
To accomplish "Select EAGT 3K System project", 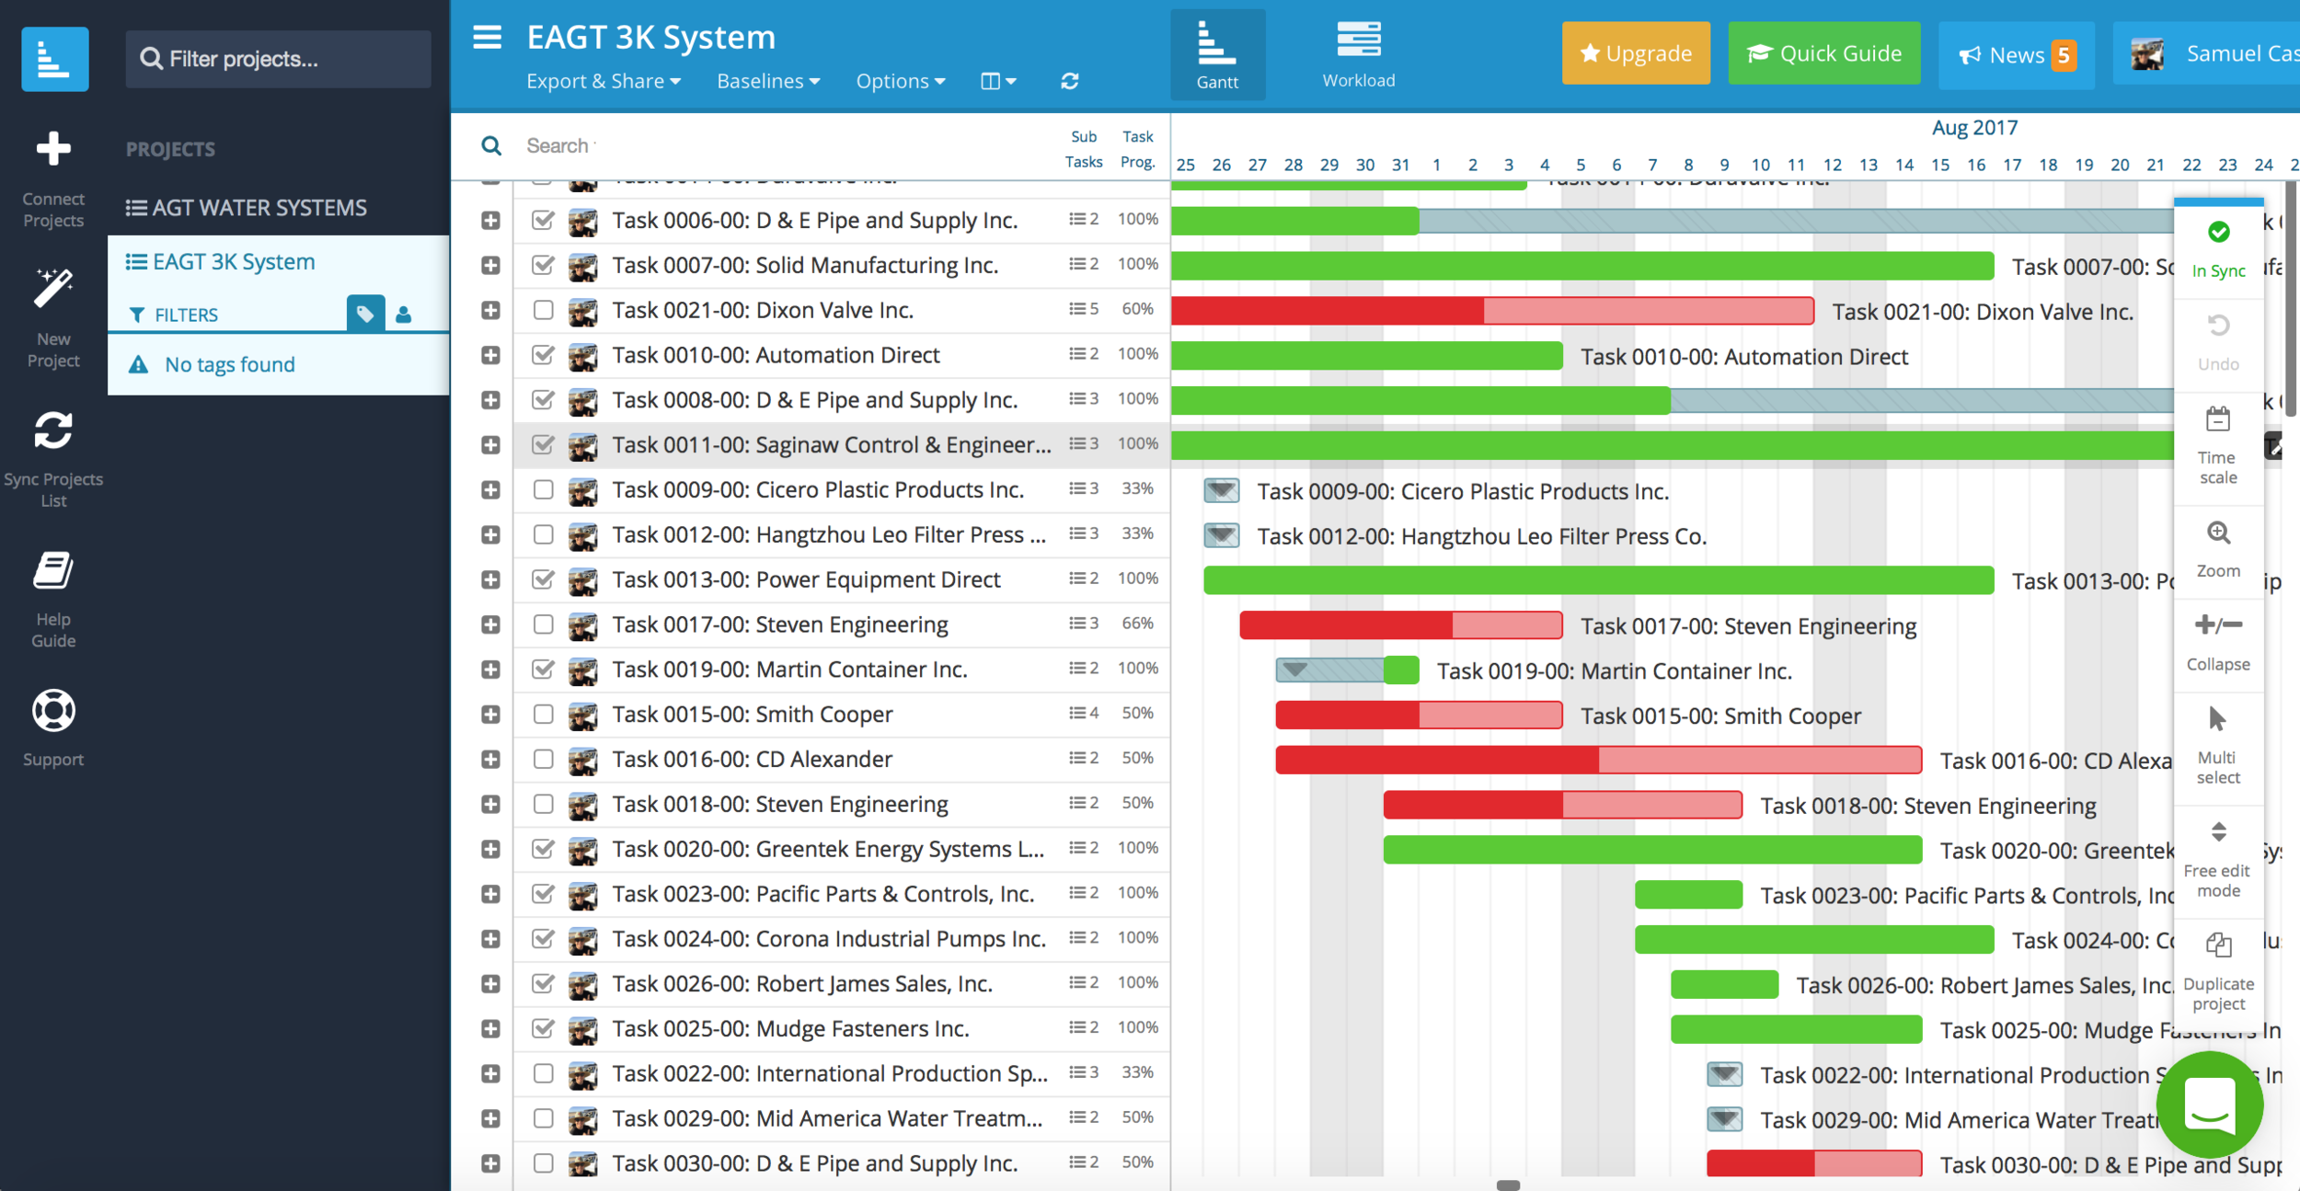I will coord(220,262).
